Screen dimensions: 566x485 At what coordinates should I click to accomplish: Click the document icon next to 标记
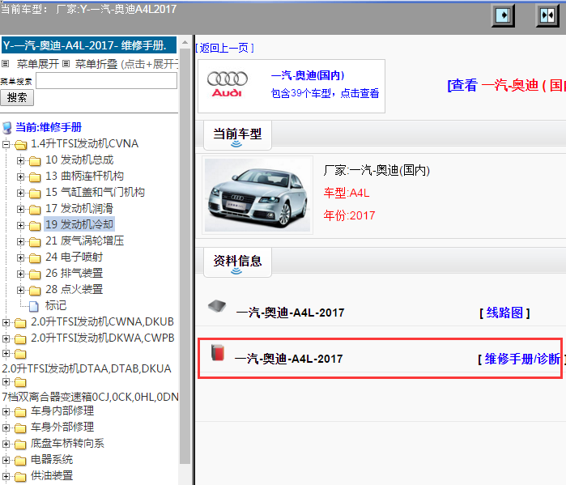(x=33, y=306)
